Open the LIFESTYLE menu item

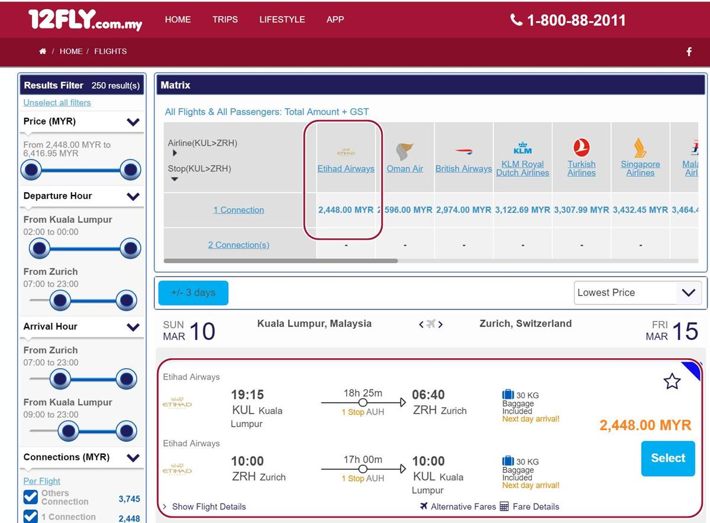point(282,20)
